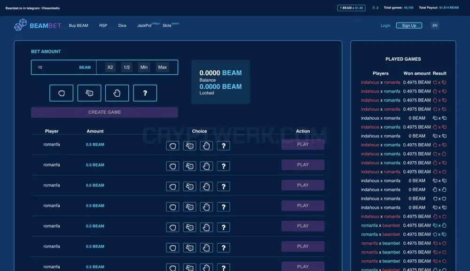Select paper hand in bet panel
470x271 pixels.
117,93
